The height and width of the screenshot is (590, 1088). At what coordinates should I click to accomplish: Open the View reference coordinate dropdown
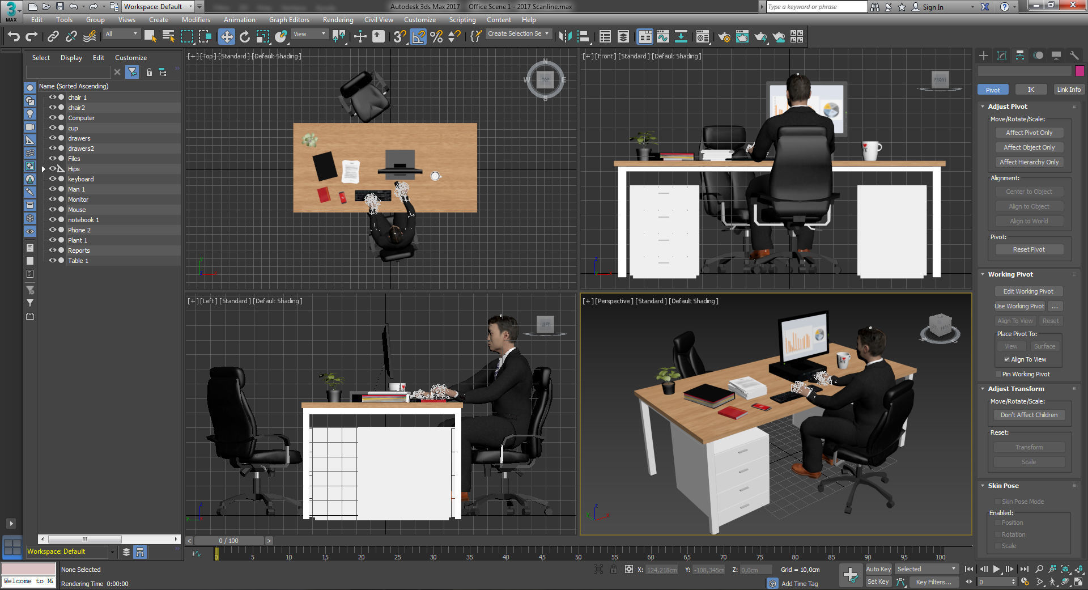click(309, 34)
